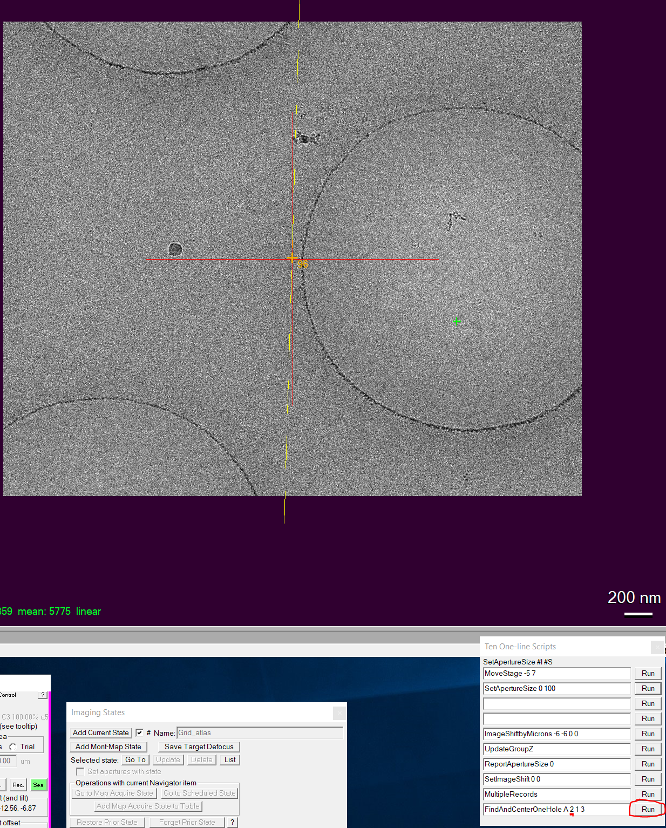Click the Rec. button
Screen dimensions: 666x828
[18, 785]
